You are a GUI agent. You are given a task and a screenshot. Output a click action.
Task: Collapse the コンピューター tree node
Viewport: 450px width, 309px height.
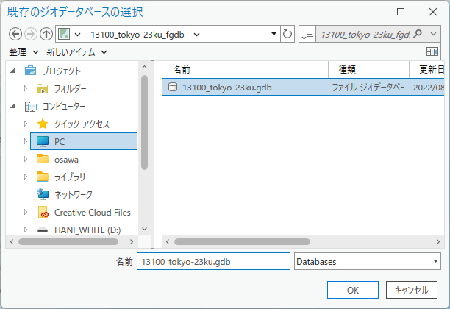click(12, 106)
